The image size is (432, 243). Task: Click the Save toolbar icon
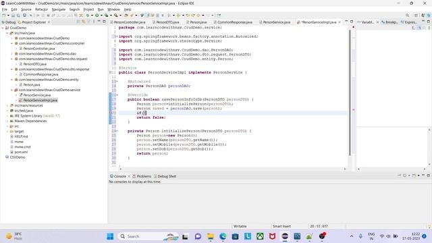13,16
